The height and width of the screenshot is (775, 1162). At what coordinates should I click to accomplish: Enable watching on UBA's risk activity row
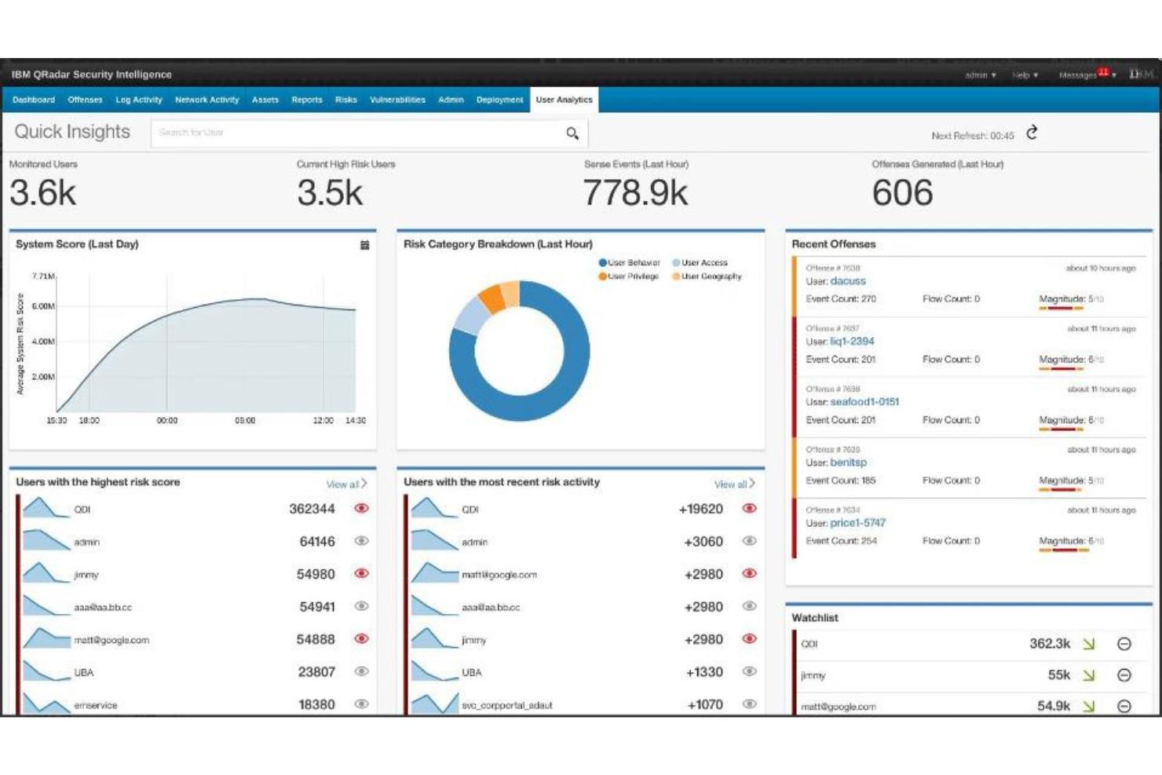(x=747, y=672)
